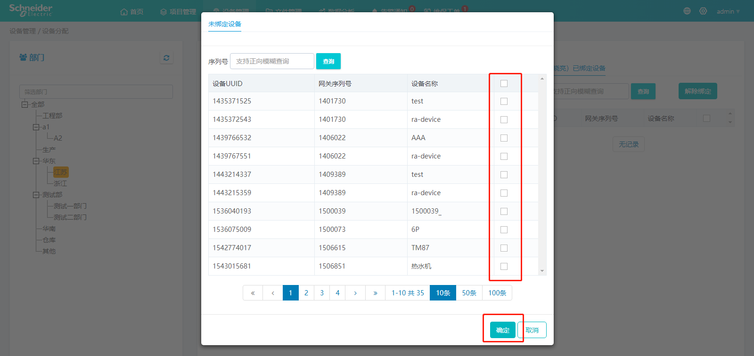This screenshot has width=754, height=356.
Task: Check the TM87 device row checkbox
Action: (x=504, y=248)
